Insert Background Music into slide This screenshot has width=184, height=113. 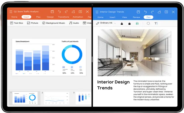point(54,23)
